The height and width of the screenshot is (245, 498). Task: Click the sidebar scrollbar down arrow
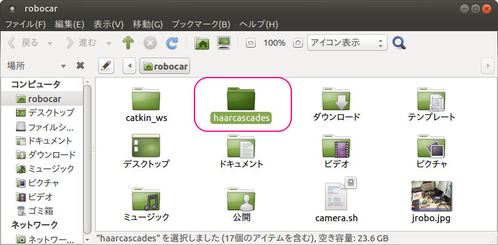point(88,240)
